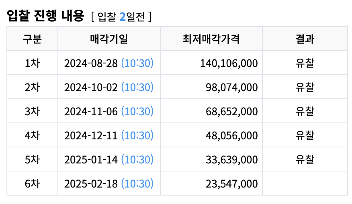The image size is (352, 204).
Task: Click the 2025-02-18 sale date
Action: pyautogui.click(x=91, y=184)
